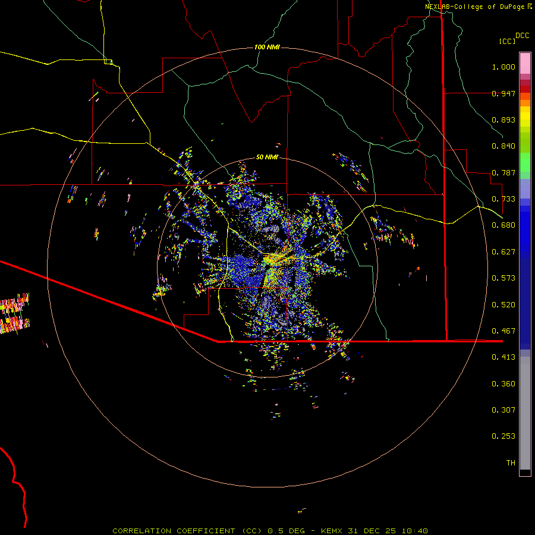Screen dimensions: 535x535
Task: Click the DCC label above the color scale
Action: click(523, 36)
